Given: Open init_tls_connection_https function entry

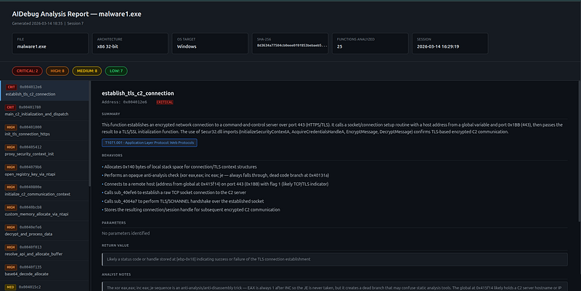Looking at the screenshot, I should (x=44, y=130).
